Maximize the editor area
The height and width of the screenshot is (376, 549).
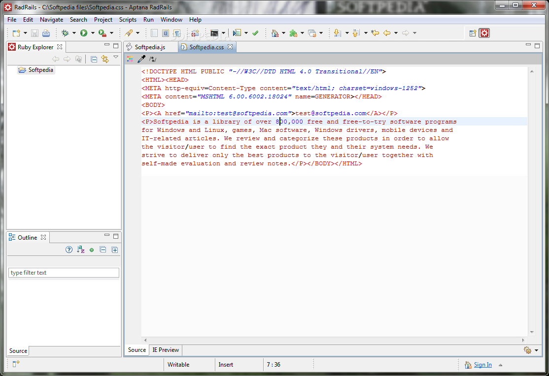(537, 45)
